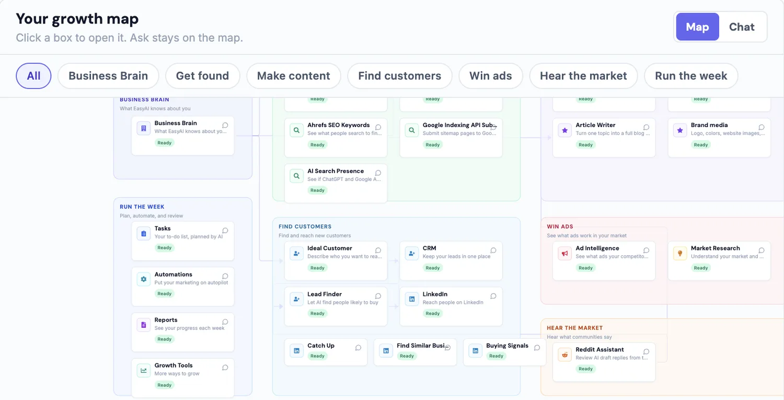
Task: Switch to the Chat view
Action: click(x=742, y=27)
